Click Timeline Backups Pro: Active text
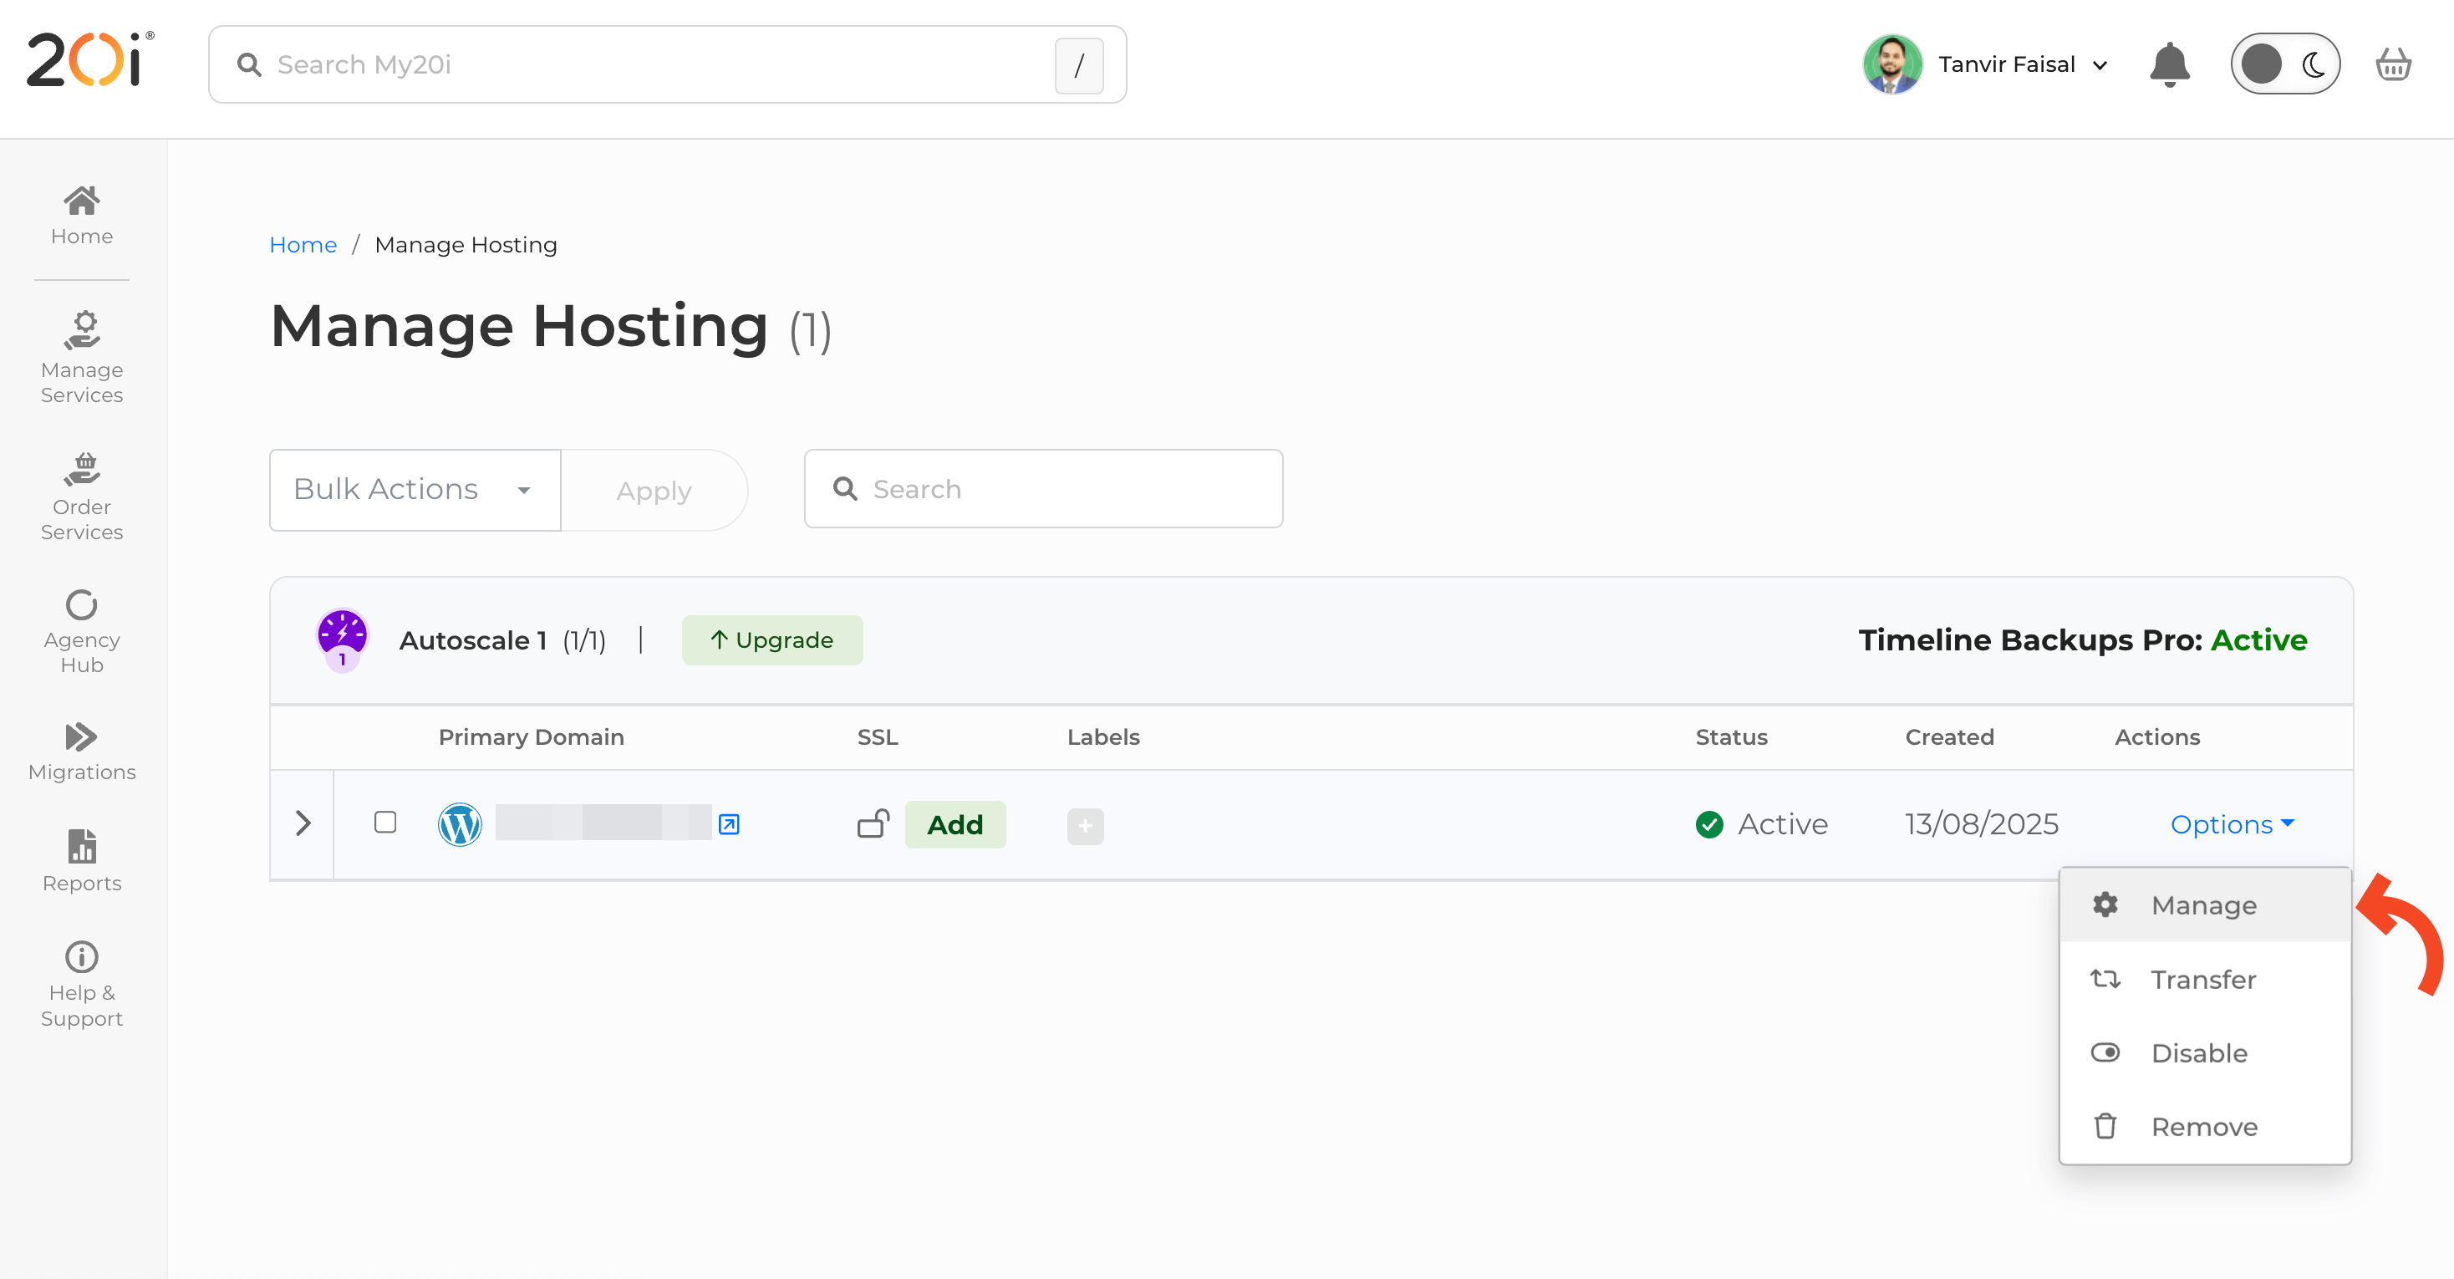The width and height of the screenshot is (2454, 1279). click(2082, 639)
